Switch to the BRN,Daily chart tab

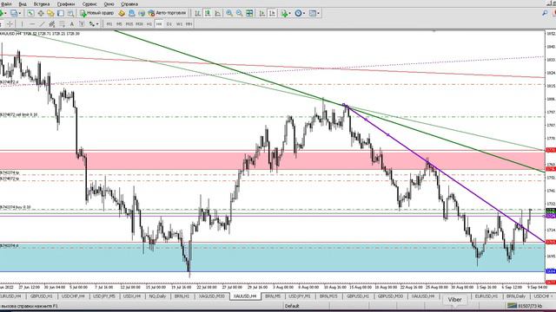tap(515, 296)
